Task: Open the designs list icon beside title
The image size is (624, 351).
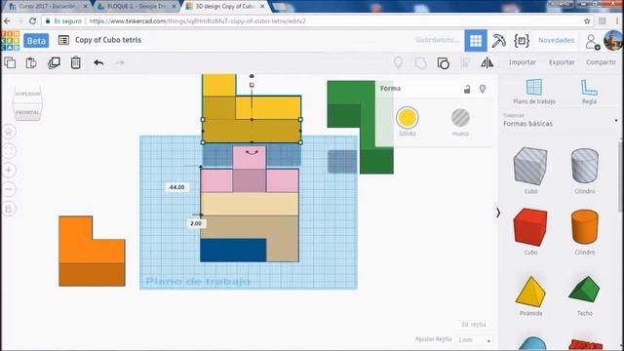Action: (x=63, y=40)
